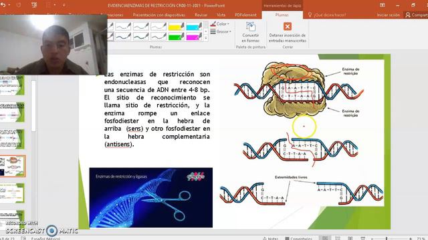Screen dimensions: 428x240
Task: Select the third pen in bottom row
Action: pyautogui.click(x=158, y=37)
